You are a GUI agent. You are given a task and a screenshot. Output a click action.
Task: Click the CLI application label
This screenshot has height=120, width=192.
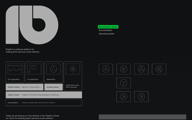33,79
